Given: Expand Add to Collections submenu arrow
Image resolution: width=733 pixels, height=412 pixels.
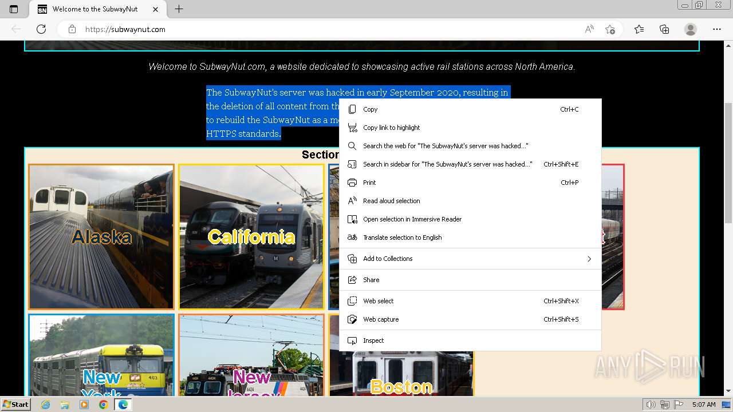Looking at the screenshot, I should click(x=589, y=259).
